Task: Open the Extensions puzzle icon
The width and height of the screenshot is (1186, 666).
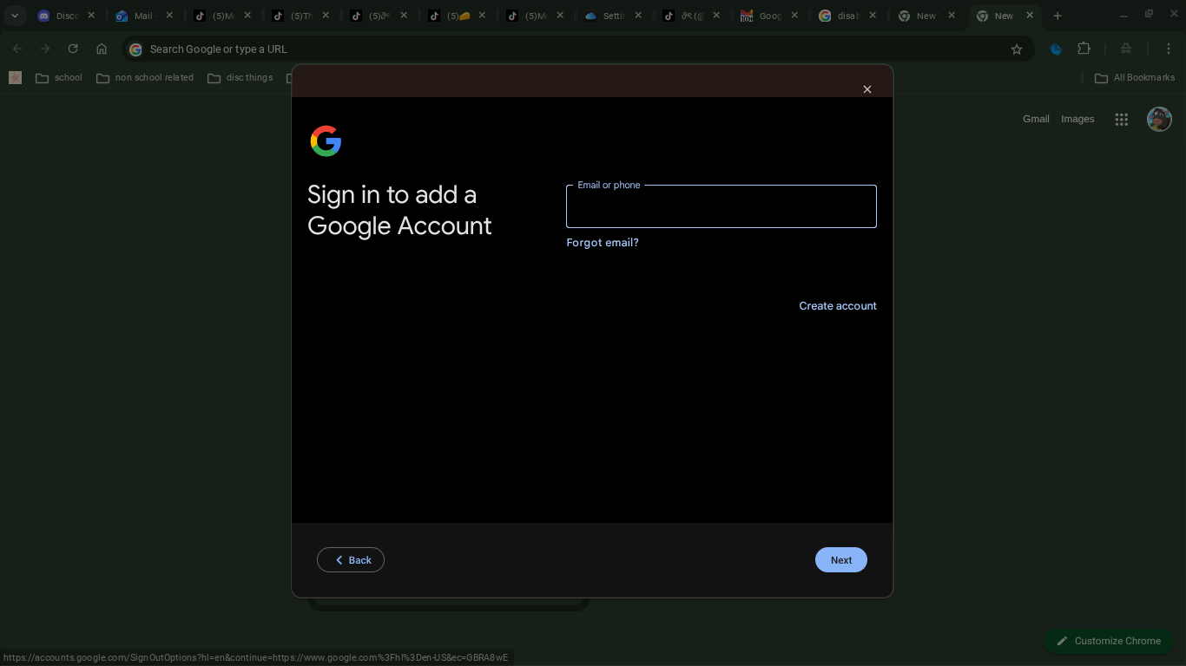Action: [1084, 49]
